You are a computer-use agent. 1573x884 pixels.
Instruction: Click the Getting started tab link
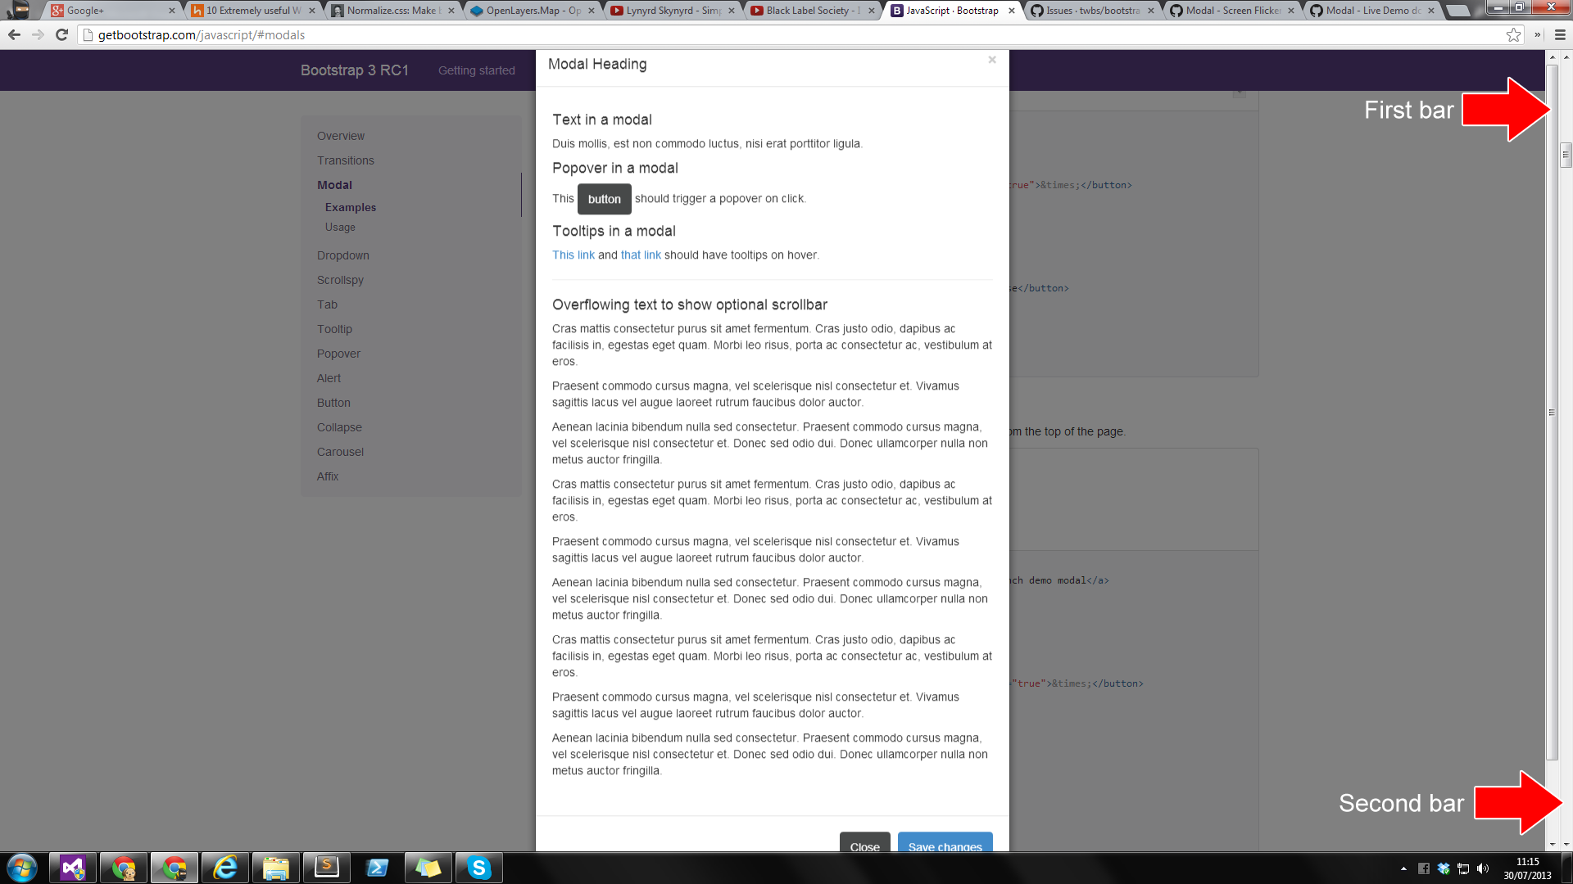point(477,70)
